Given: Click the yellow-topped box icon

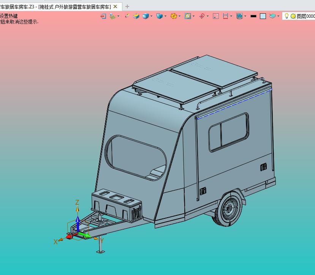Looking at the screenshot, I should [x=136, y=16].
